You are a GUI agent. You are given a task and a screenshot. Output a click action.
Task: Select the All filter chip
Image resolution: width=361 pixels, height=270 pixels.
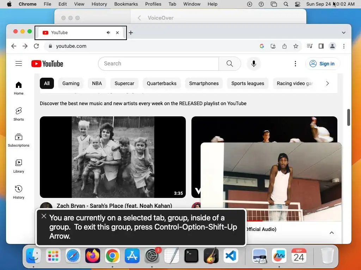point(47,83)
